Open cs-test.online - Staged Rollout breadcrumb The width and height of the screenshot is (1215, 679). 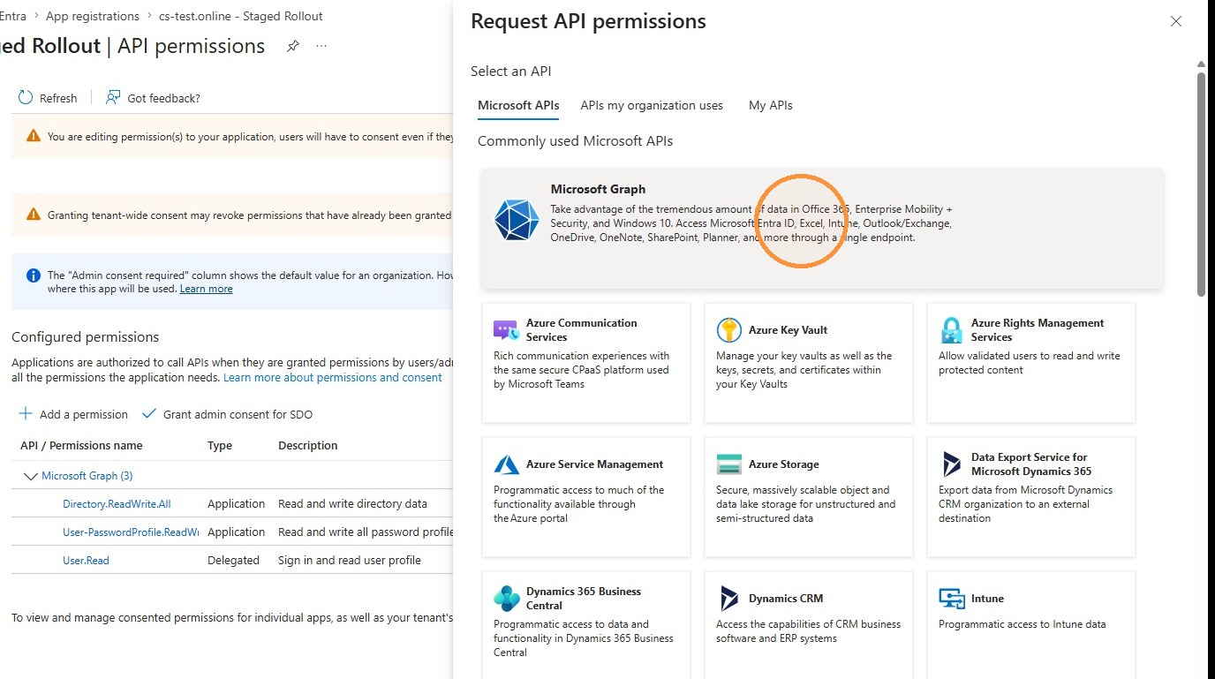[x=241, y=16]
